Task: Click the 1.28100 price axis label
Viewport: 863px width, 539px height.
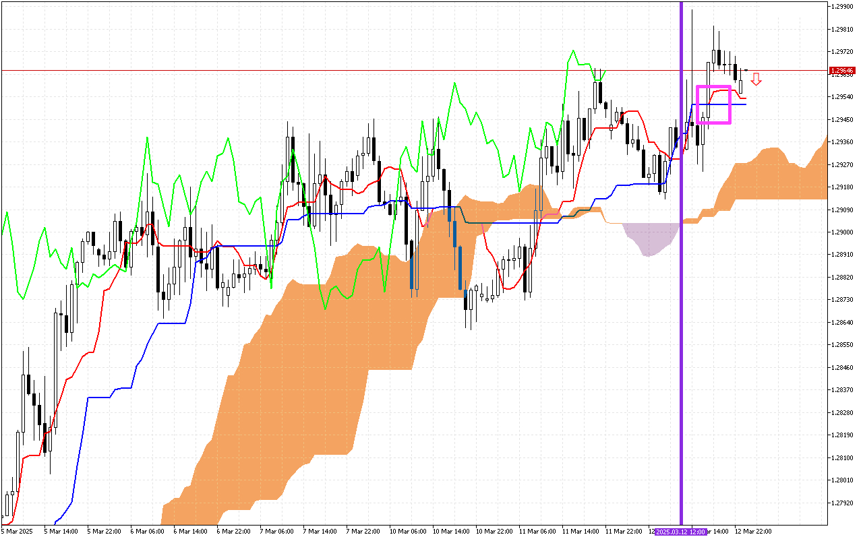Action: [x=843, y=457]
